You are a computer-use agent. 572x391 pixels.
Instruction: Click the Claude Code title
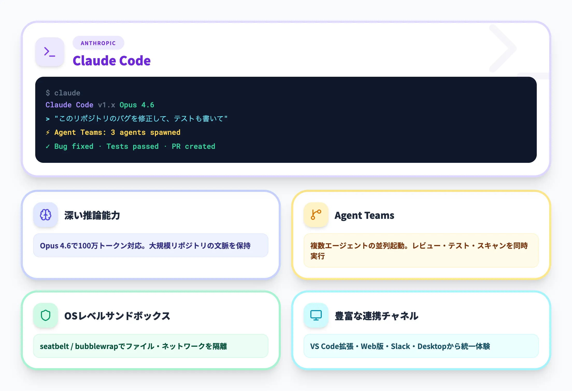(112, 61)
